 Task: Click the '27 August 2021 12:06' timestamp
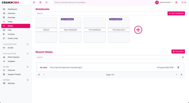[x=165, y=67]
